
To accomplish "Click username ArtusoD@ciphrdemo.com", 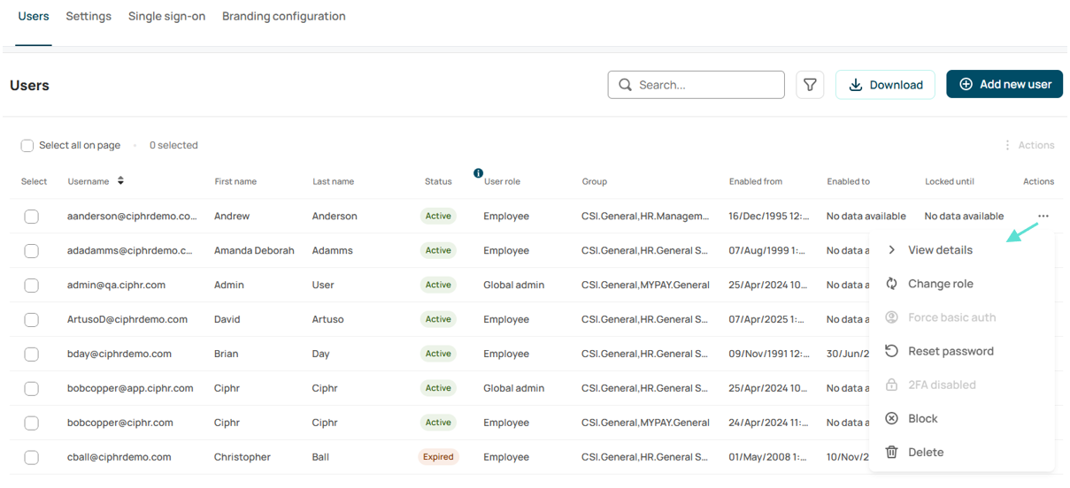I will [x=127, y=319].
